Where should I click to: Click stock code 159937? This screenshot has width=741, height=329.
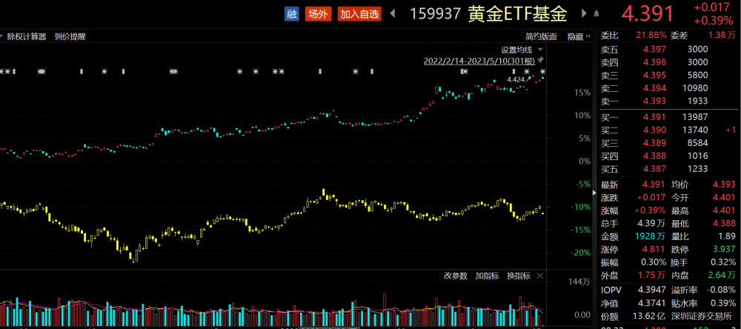coord(435,13)
